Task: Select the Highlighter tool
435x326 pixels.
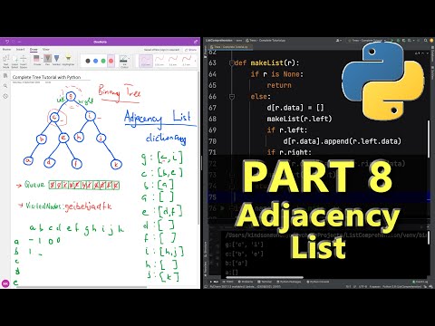Action: click(68, 60)
